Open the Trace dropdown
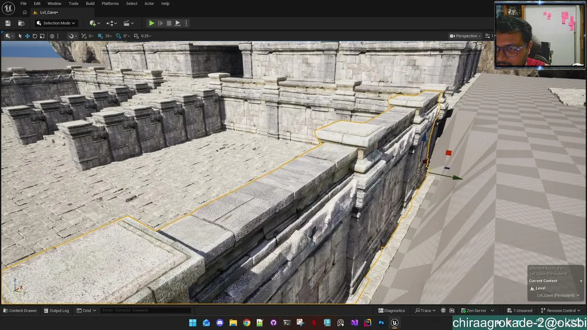587x330 pixels. [426, 311]
